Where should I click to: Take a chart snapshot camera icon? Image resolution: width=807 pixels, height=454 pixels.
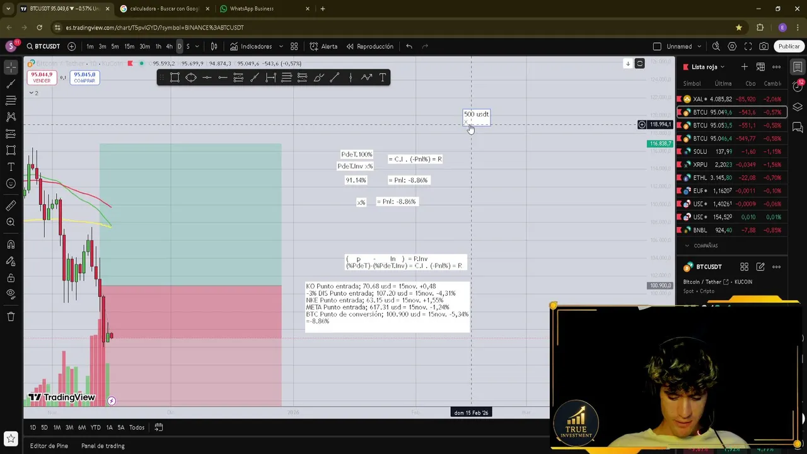763,46
